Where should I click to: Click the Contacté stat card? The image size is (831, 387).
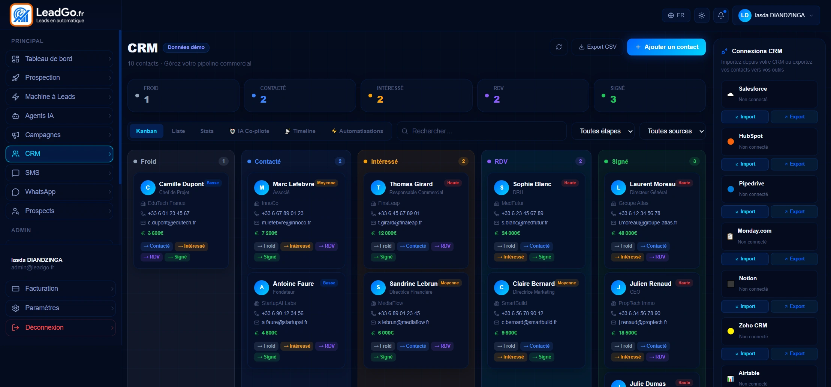(x=300, y=95)
